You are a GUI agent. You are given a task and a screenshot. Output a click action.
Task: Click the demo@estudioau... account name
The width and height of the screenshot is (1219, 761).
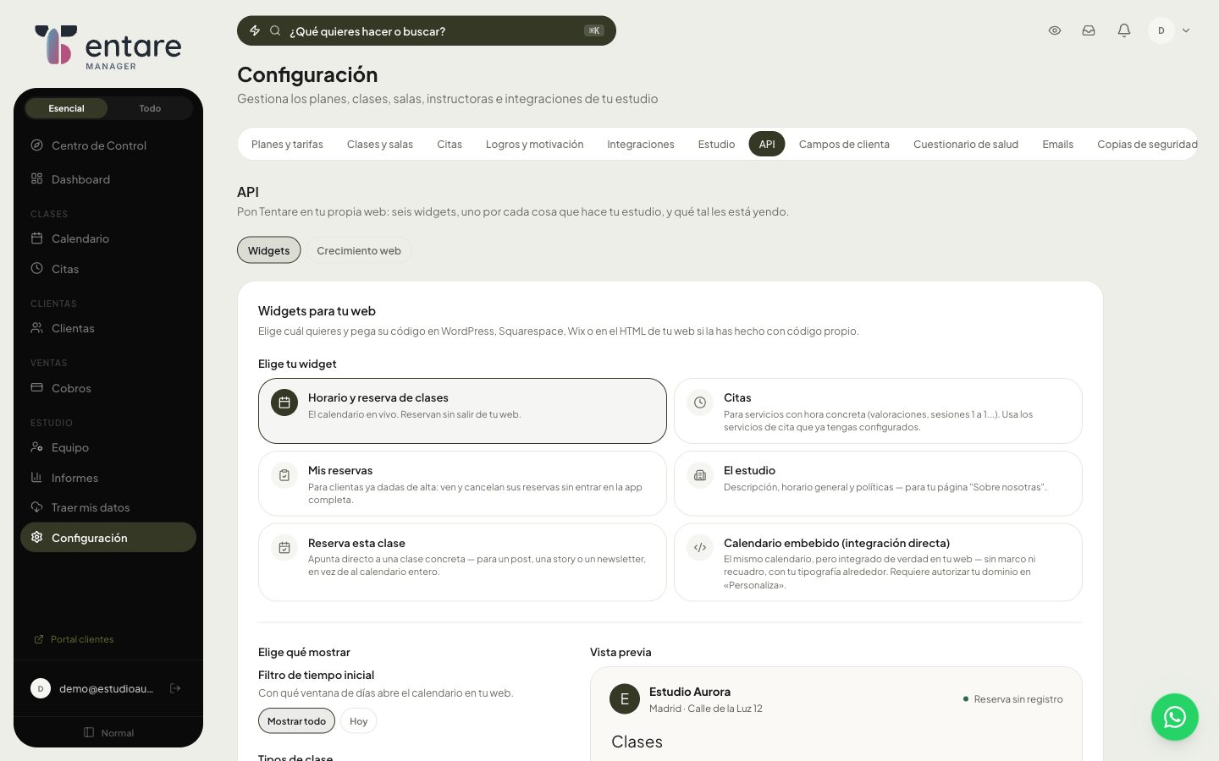[107, 688]
